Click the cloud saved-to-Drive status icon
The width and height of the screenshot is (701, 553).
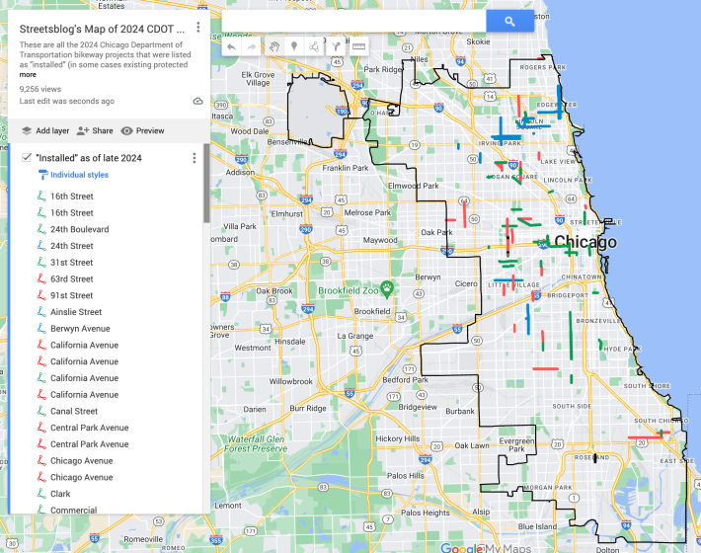tap(197, 101)
